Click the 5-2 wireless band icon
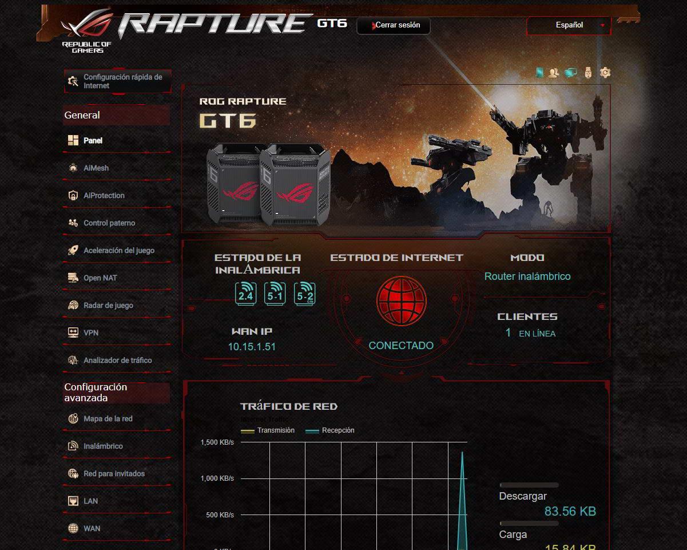Viewport: 687px width, 550px height. 304,292
